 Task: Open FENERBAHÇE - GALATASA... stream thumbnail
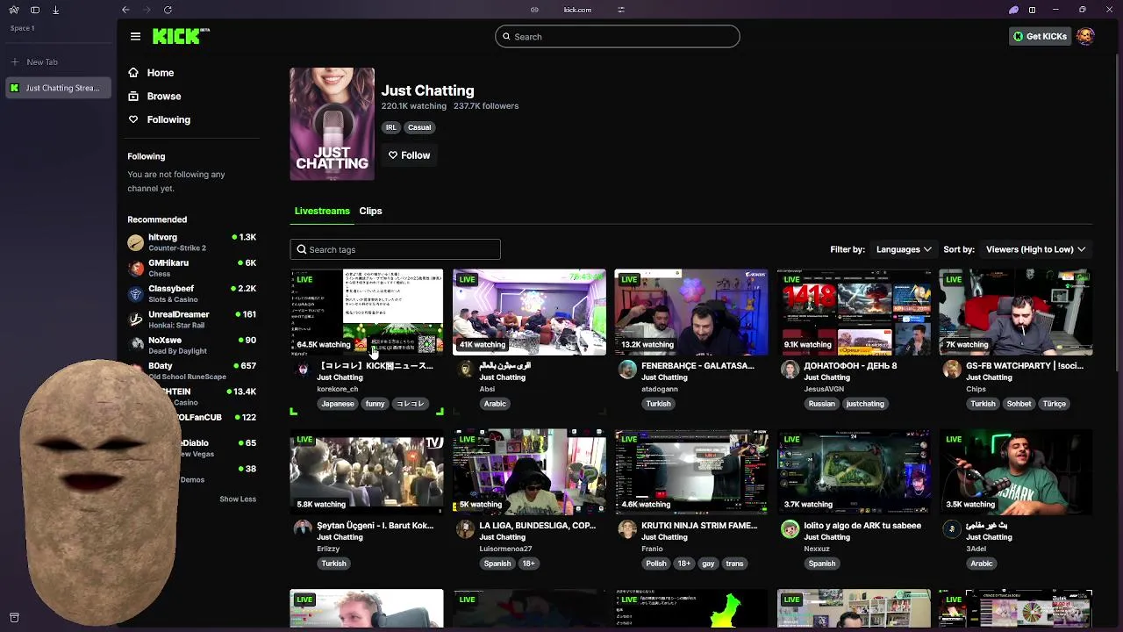[x=691, y=312]
